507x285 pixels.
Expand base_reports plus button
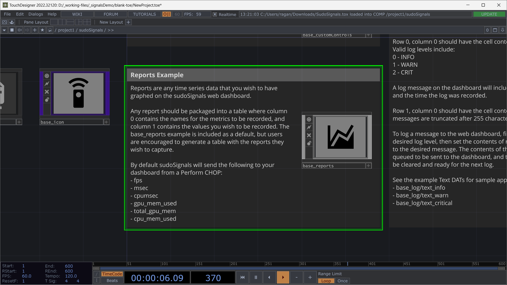tap(369, 166)
